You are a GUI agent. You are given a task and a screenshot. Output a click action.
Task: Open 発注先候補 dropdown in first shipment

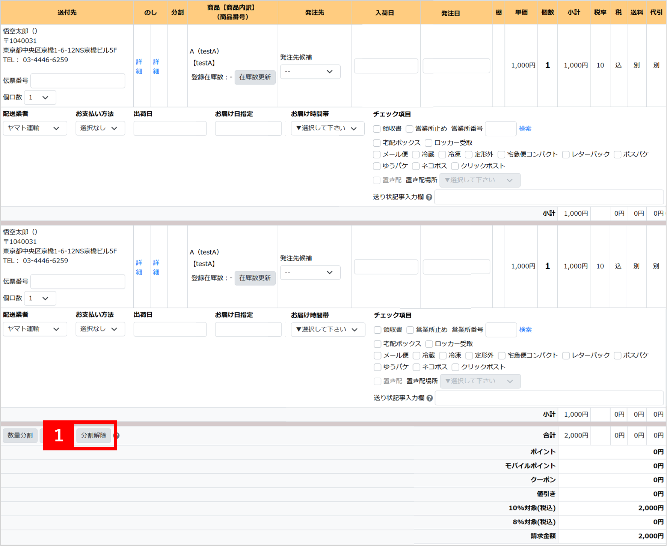310,72
